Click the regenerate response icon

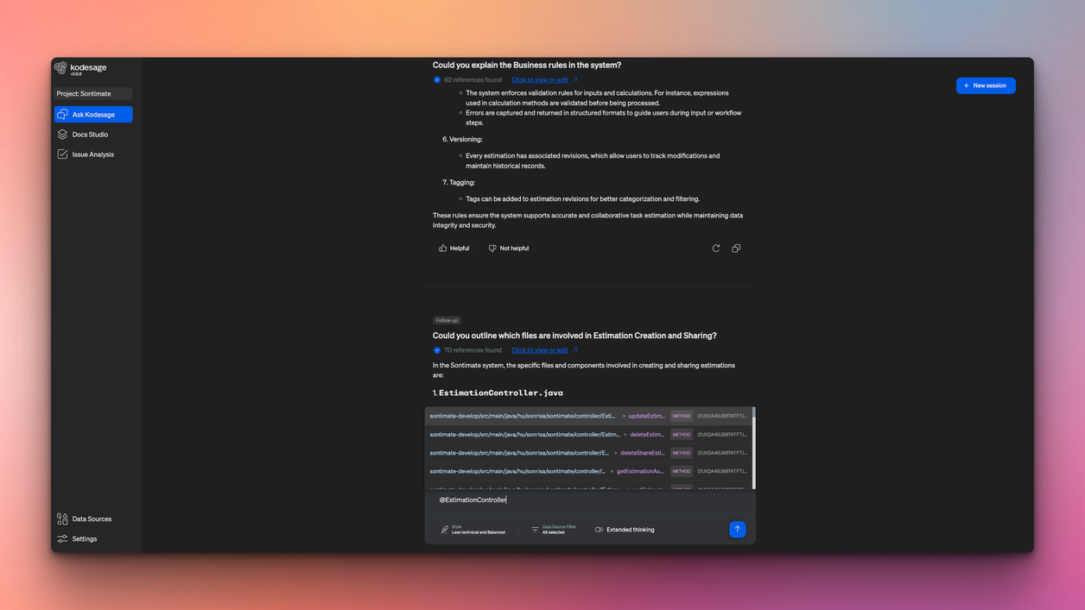tap(716, 248)
